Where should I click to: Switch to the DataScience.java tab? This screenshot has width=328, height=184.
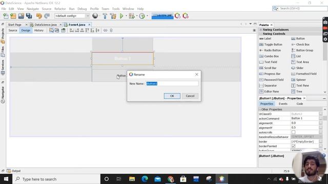(x=46, y=25)
